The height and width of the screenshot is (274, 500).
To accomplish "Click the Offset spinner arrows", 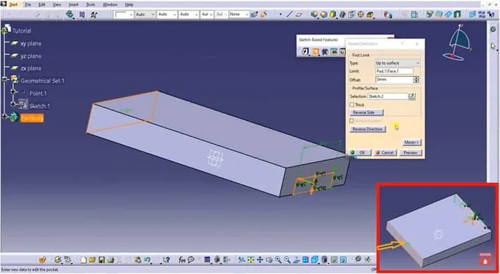I will 416,80.
